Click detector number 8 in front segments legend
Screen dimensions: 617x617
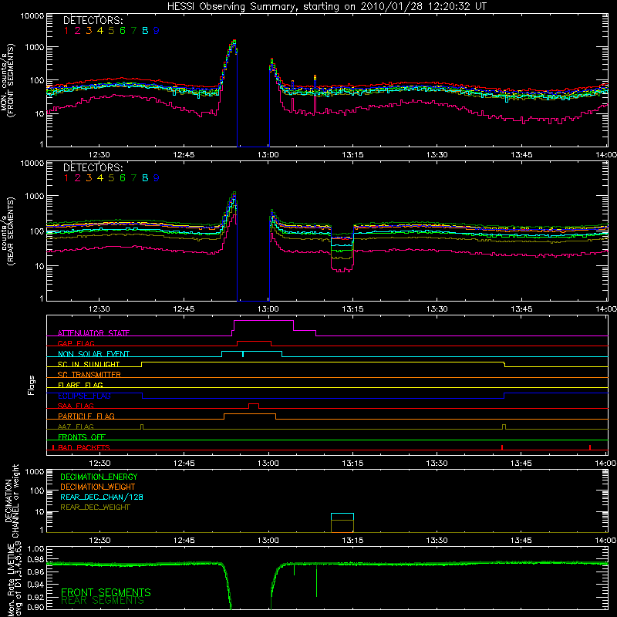click(x=145, y=31)
